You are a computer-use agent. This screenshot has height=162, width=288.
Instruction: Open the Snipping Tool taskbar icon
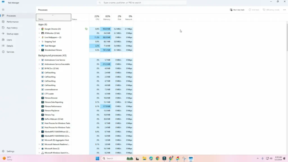[184, 158]
